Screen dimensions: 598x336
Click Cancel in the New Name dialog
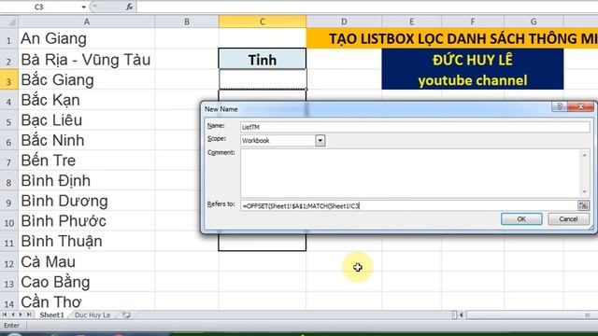[568, 219]
